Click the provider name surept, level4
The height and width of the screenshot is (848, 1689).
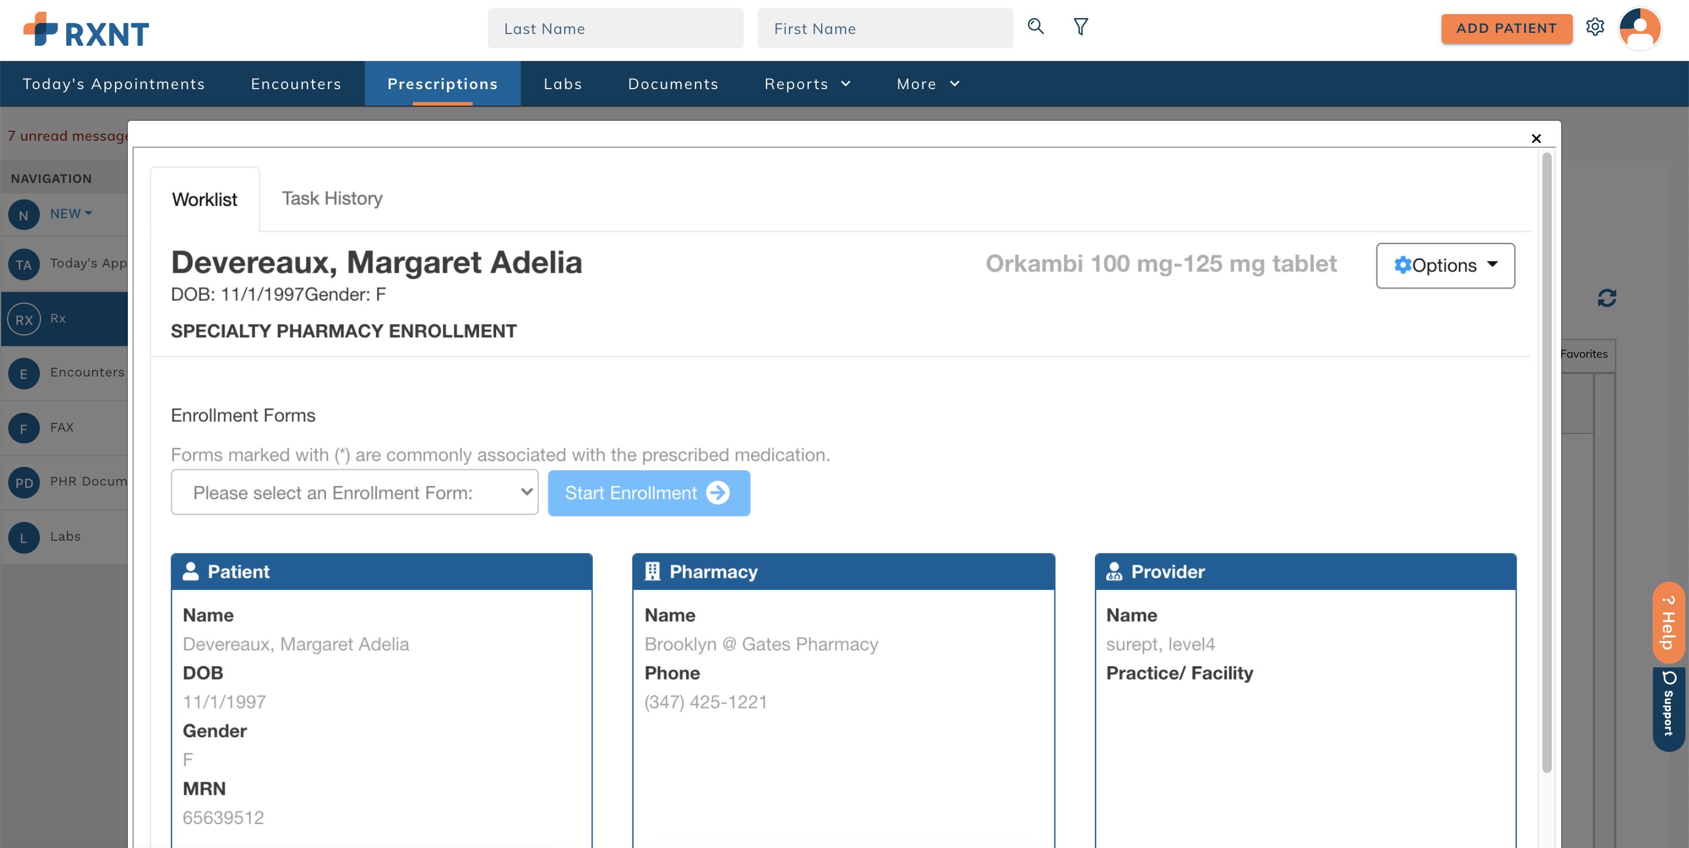(x=1160, y=644)
